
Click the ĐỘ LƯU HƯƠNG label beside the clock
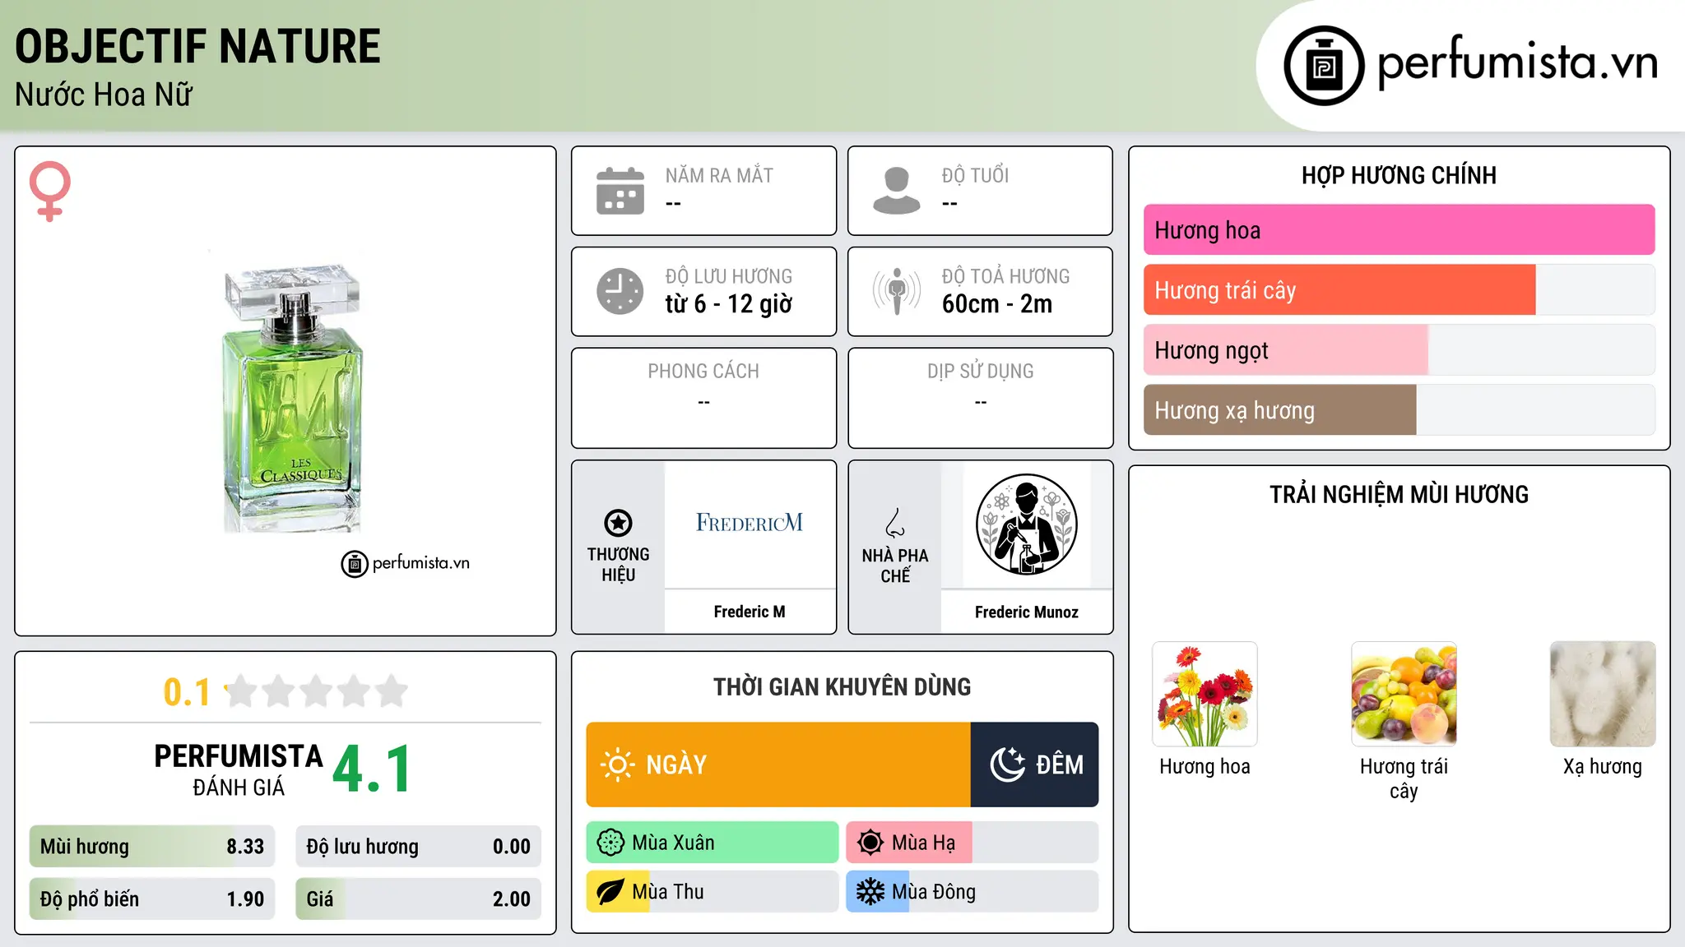[729, 276]
